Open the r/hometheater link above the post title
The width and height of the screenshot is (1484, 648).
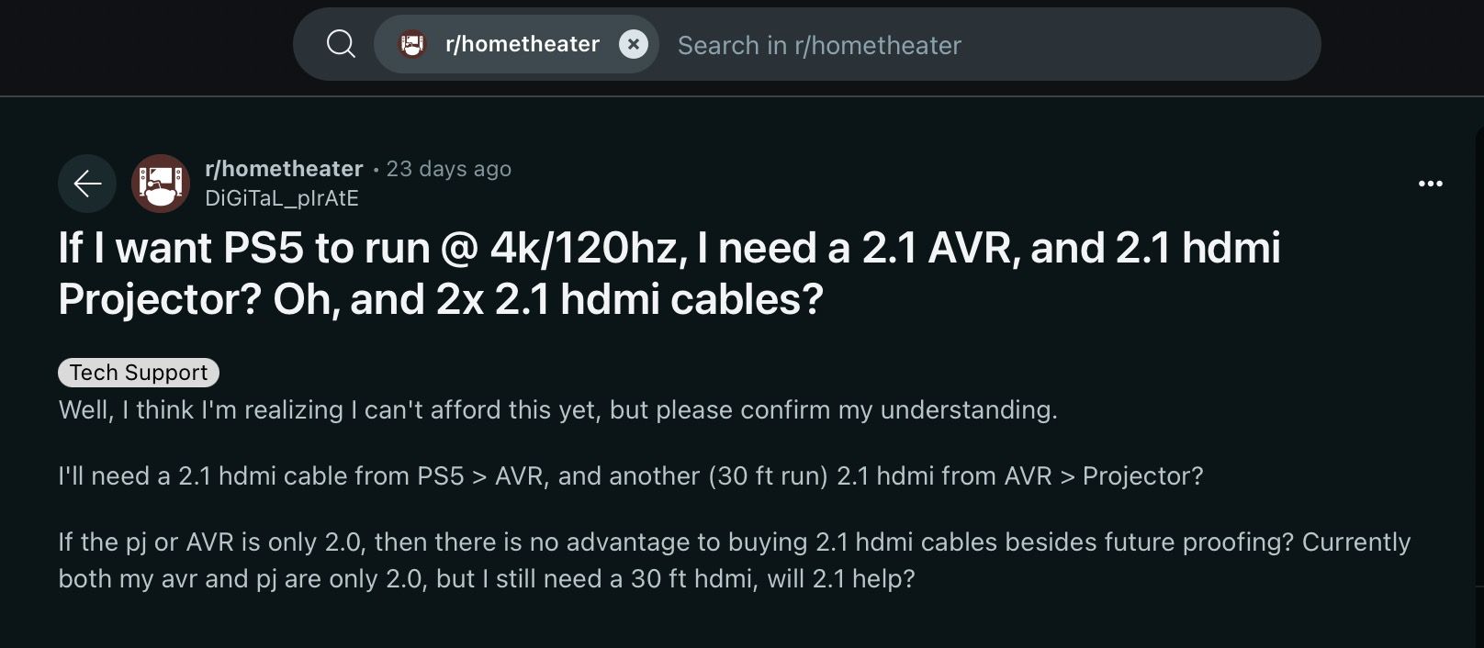(284, 169)
